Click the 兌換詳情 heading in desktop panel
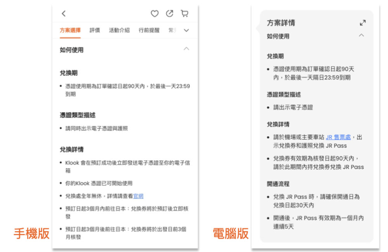Screen dimensions: 388x252 (x=278, y=124)
